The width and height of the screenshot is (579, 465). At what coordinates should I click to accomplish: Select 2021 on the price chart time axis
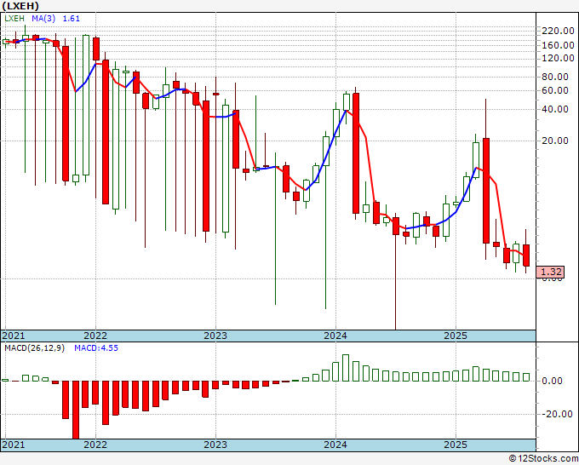pyautogui.click(x=14, y=336)
